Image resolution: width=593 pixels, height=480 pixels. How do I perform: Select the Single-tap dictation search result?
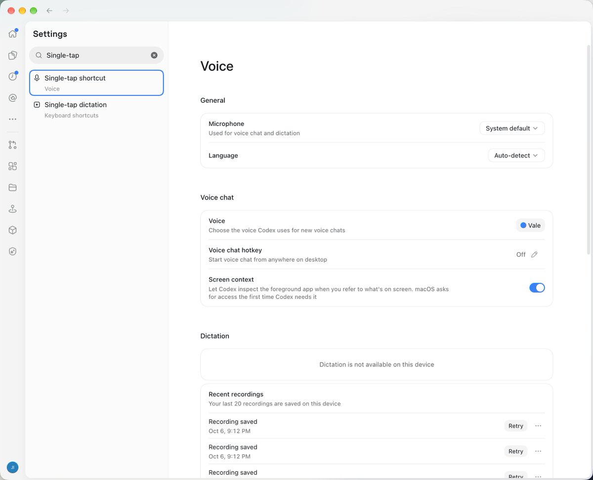pos(96,110)
